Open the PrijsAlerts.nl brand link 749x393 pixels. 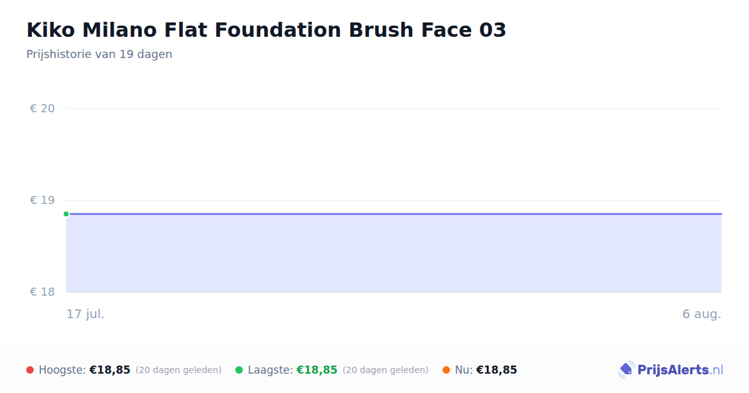pos(671,370)
